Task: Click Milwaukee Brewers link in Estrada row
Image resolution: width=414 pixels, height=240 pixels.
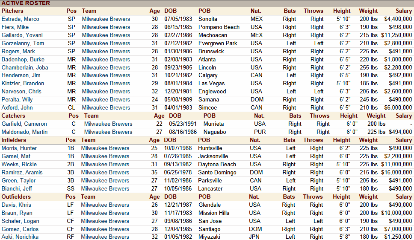Action: (106, 19)
